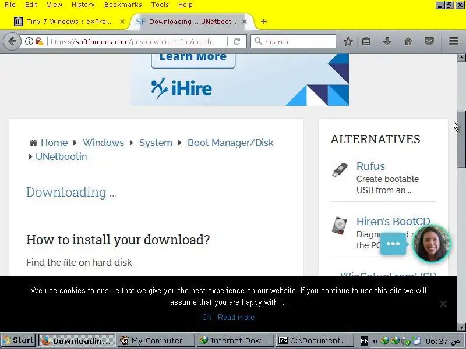
Task: Open the Edit menu
Action: (31, 5)
